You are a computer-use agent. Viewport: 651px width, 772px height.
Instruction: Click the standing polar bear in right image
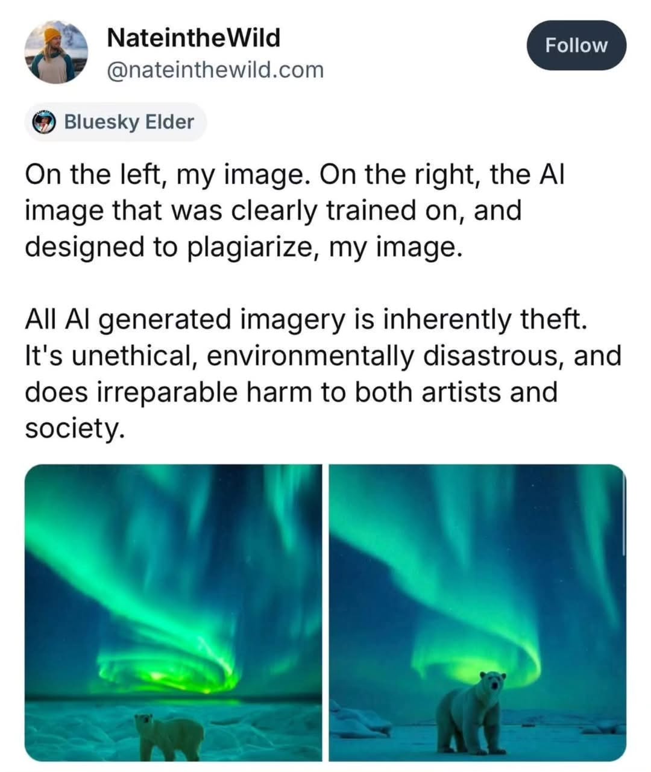coord(471,713)
